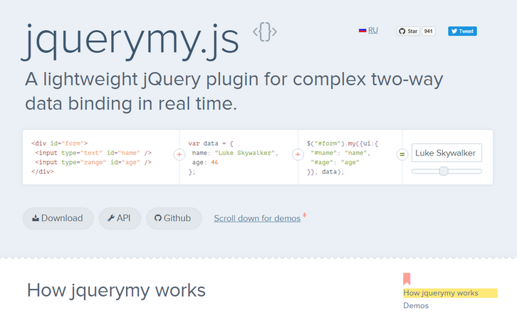Click the age range slider handle
The width and height of the screenshot is (517, 313).
click(444, 171)
